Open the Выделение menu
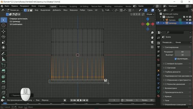The height and width of the screenshot is (109, 193). click(x=46, y=10)
